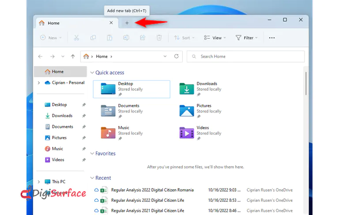Click pin icon beside sidebar Music

click(x=84, y=149)
